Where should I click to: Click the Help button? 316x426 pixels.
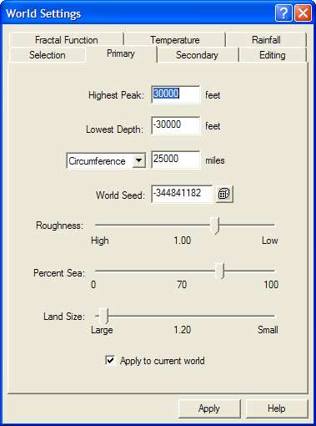277,408
